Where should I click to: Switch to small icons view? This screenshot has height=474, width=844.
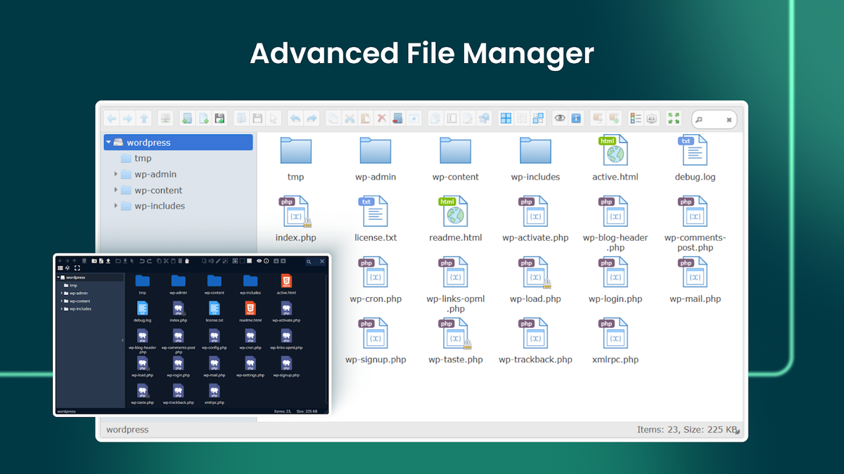(x=522, y=118)
